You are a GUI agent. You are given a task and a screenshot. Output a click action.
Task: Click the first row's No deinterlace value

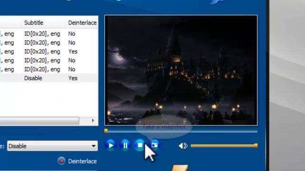point(72,34)
